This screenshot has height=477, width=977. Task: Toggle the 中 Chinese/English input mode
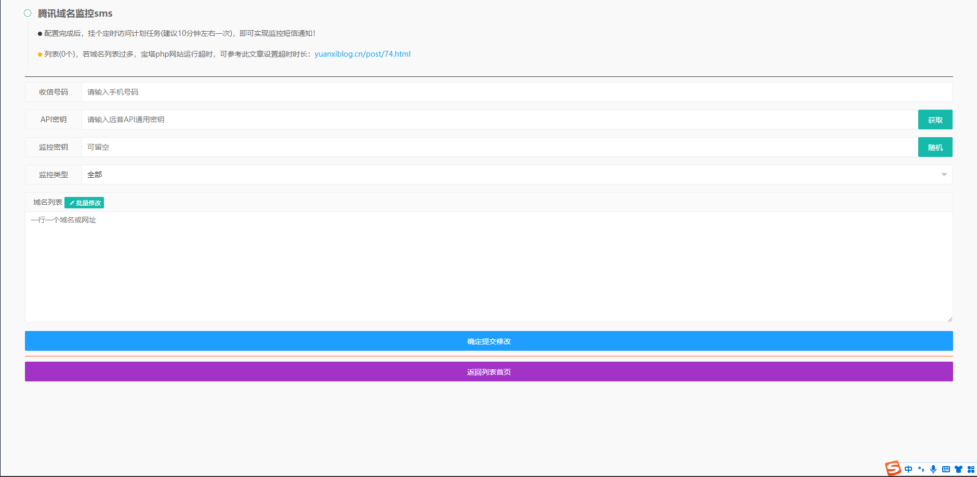pyautogui.click(x=908, y=469)
